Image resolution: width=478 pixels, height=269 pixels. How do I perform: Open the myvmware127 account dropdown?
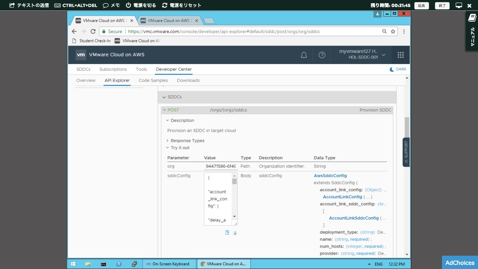[362, 54]
